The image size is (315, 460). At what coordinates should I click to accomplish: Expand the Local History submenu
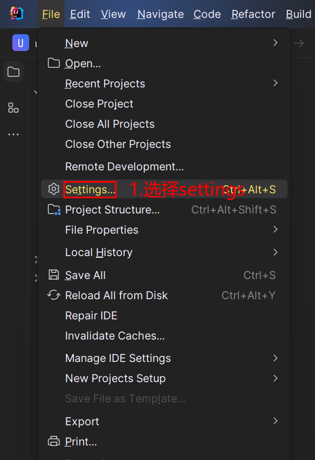[275, 252]
